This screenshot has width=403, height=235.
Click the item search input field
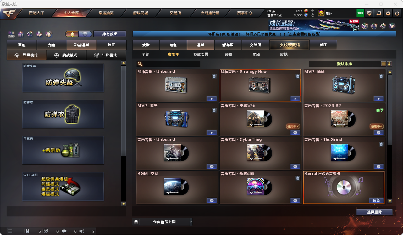[x=168, y=64]
